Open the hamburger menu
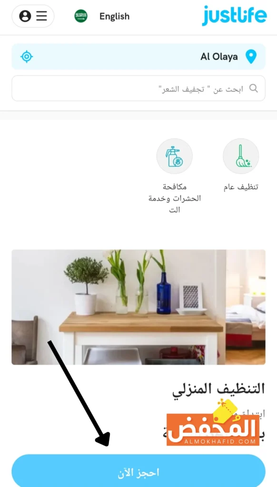 tap(42, 16)
